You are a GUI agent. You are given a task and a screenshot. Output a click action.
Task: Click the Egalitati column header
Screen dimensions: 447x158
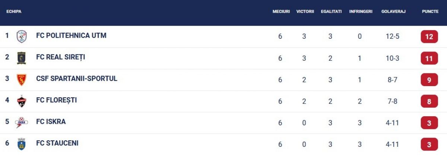coord(331,12)
